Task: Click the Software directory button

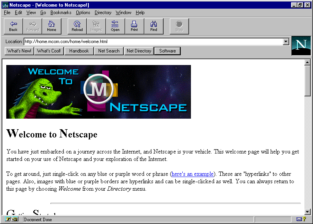Action: 167,51
